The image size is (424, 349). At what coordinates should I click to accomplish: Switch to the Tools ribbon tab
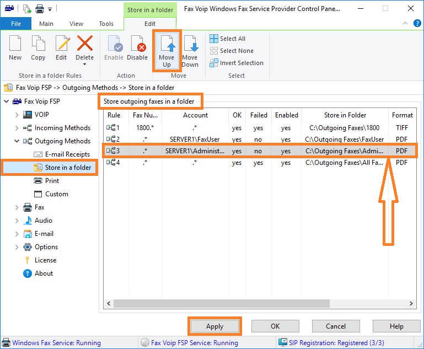pos(106,24)
